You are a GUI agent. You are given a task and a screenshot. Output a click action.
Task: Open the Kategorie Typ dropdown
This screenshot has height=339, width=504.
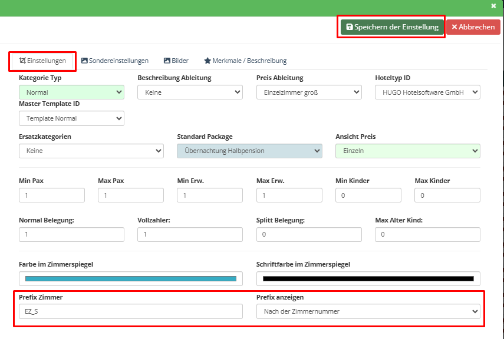point(71,92)
